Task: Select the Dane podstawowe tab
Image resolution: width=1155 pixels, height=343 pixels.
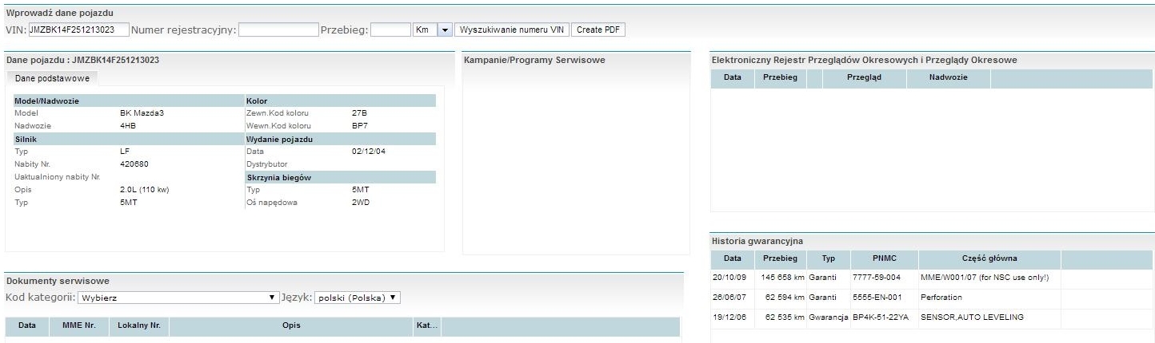Action: coord(52,78)
